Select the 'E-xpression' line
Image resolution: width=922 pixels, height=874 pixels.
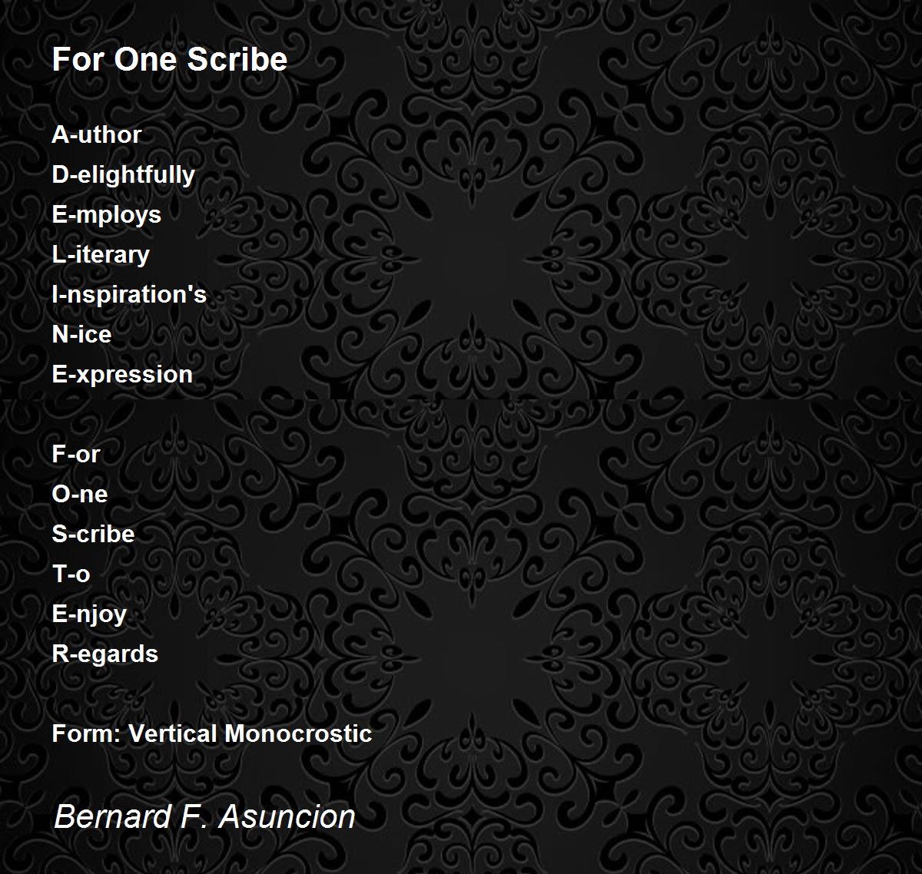(122, 375)
